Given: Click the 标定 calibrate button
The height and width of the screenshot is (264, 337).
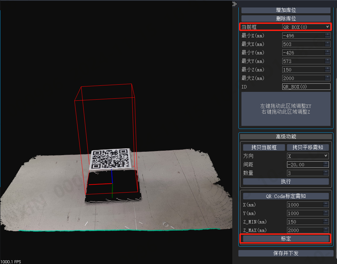Looking at the screenshot, I should pyautogui.click(x=286, y=238).
